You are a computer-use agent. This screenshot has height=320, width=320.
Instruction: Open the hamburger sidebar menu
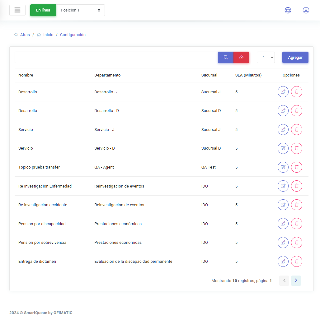(17, 10)
